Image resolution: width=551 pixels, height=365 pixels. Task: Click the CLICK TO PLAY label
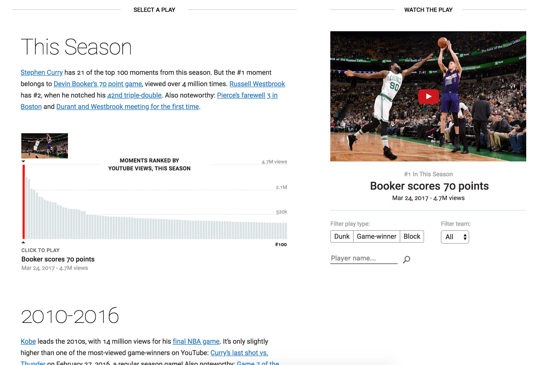40,250
